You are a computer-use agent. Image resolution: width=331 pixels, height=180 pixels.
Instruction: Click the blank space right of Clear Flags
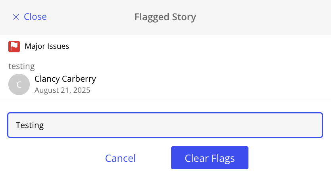[x=290, y=158]
